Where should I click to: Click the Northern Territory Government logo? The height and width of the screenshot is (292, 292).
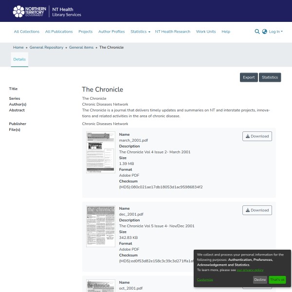pyautogui.click(x=30, y=11)
